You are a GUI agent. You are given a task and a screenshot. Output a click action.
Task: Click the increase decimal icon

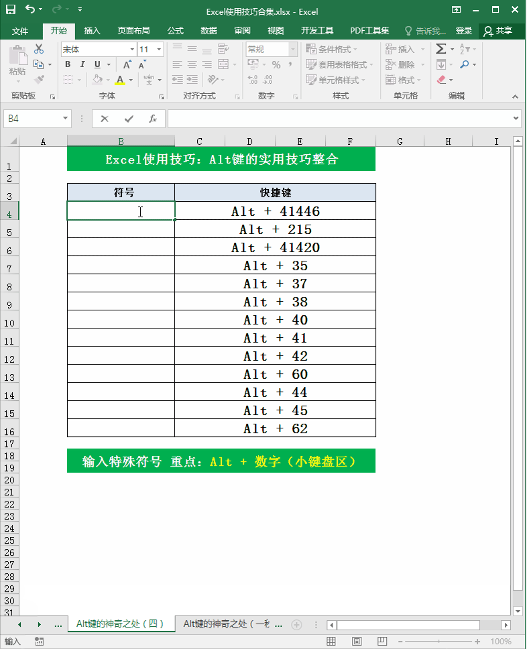click(x=253, y=80)
